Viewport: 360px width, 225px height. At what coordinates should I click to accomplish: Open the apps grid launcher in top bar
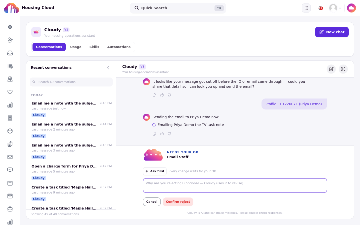[x=306, y=8]
